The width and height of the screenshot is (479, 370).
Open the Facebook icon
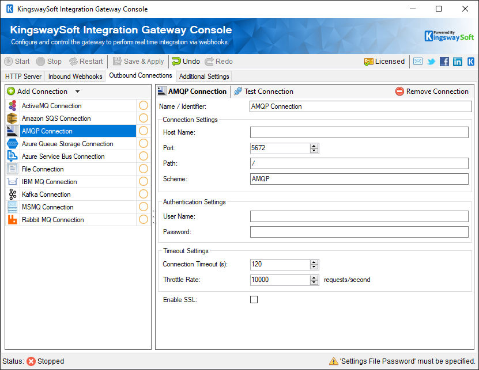tap(444, 62)
